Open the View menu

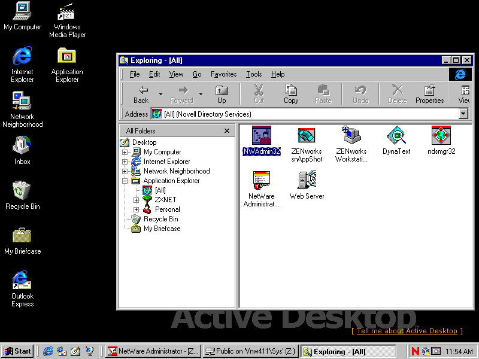176,74
